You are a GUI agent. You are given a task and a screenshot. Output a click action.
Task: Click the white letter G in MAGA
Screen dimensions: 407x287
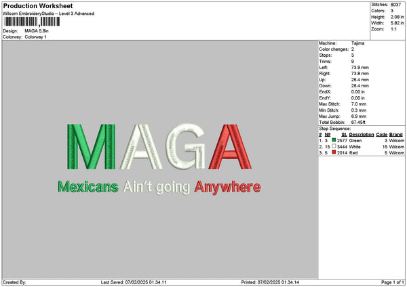[x=185, y=147]
